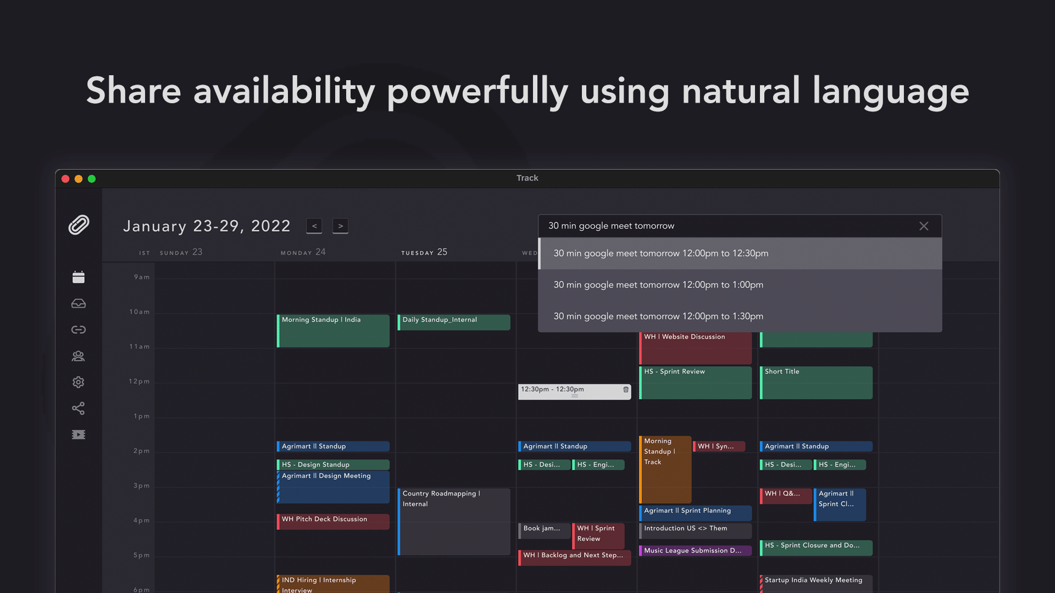Image resolution: width=1055 pixels, height=593 pixels.
Task: Delete the 12:30pm time slot via trash icon
Action: (x=625, y=389)
